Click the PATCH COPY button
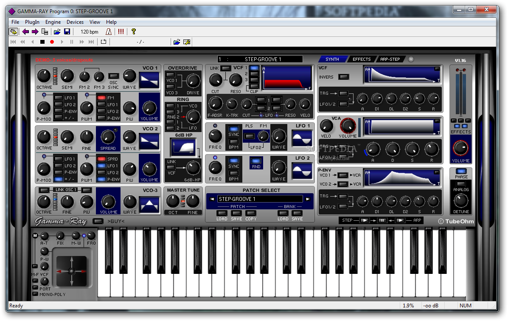This screenshot has width=508, height=321. coord(251,213)
